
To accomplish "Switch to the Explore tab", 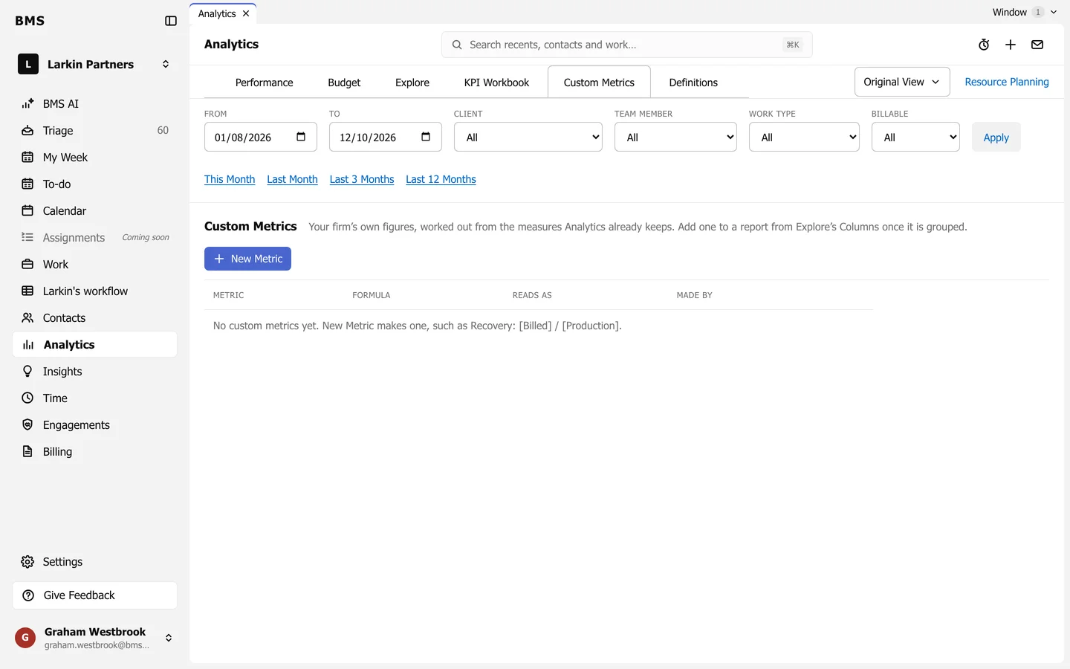I will tap(412, 83).
